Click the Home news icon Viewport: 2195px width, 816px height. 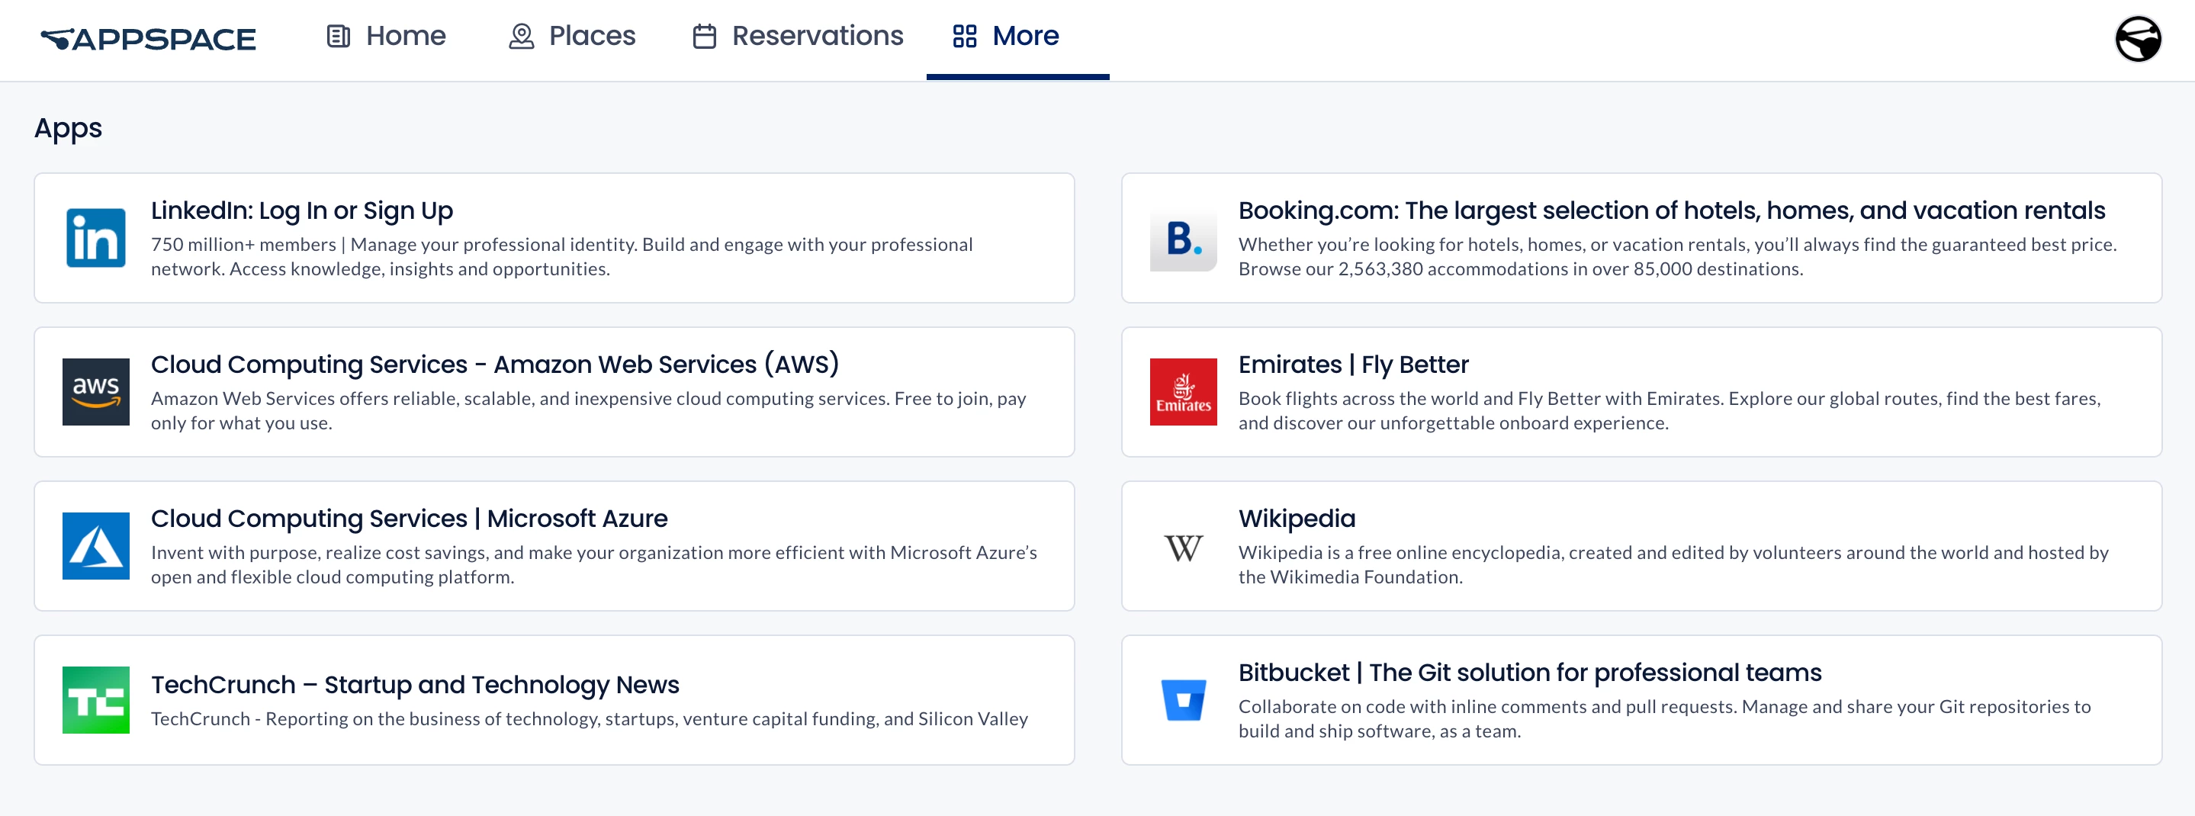click(x=339, y=36)
